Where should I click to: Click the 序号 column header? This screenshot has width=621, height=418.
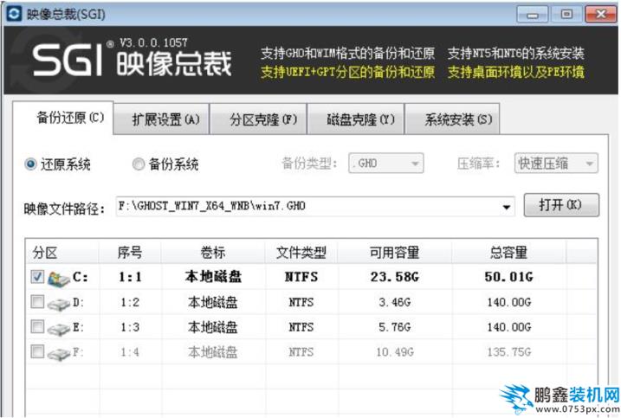pyautogui.click(x=130, y=252)
